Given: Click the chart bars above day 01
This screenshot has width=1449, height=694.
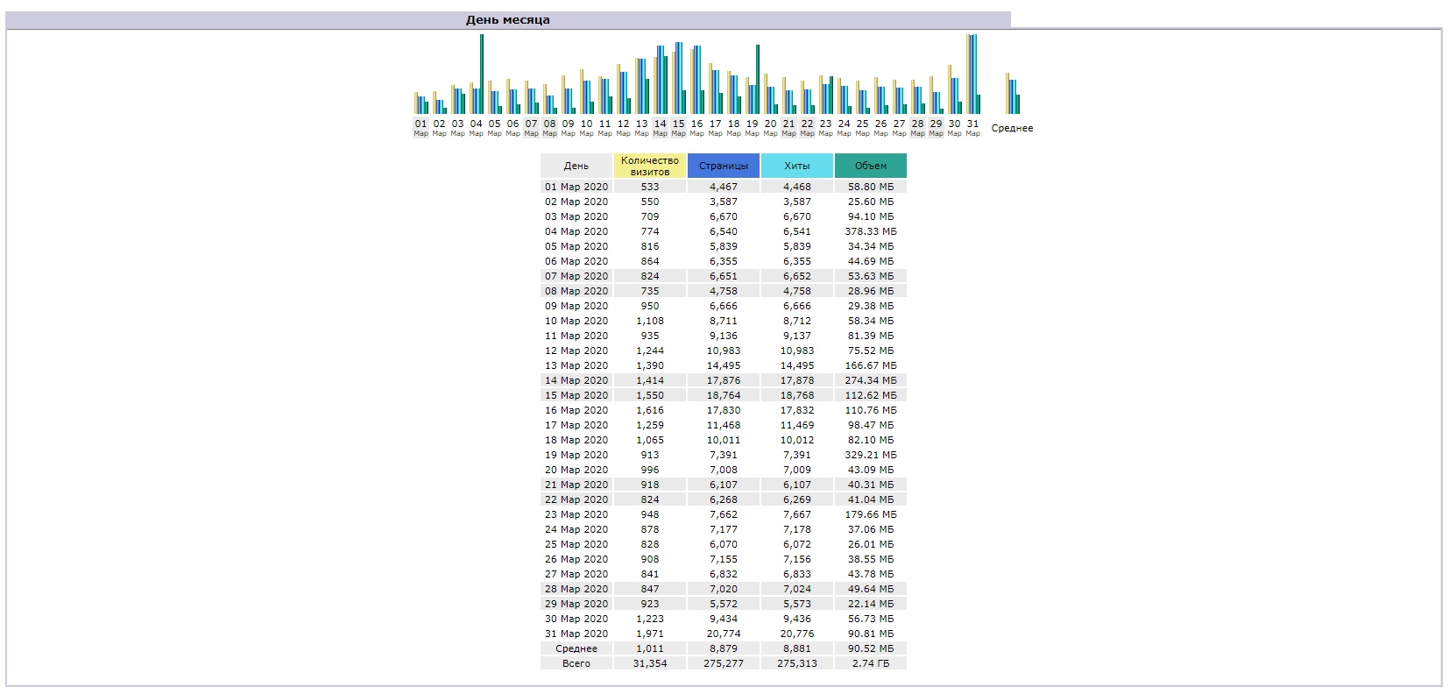Looking at the screenshot, I should pyautogui.click(x=421, y=103).
